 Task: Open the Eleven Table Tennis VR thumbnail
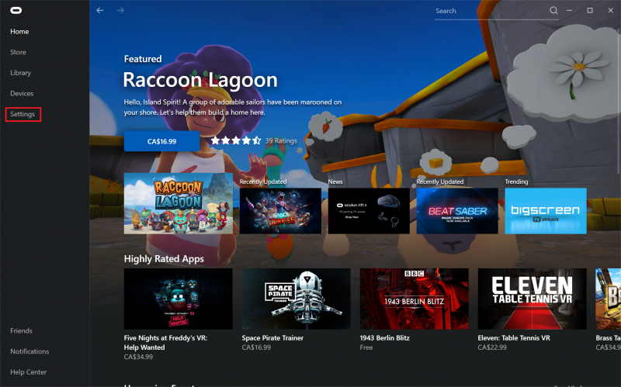click(x=532, y=299)
